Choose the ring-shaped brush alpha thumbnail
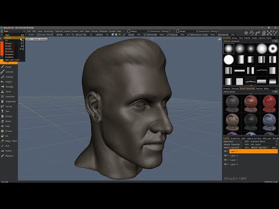279x209 pixels. [273, 49]
